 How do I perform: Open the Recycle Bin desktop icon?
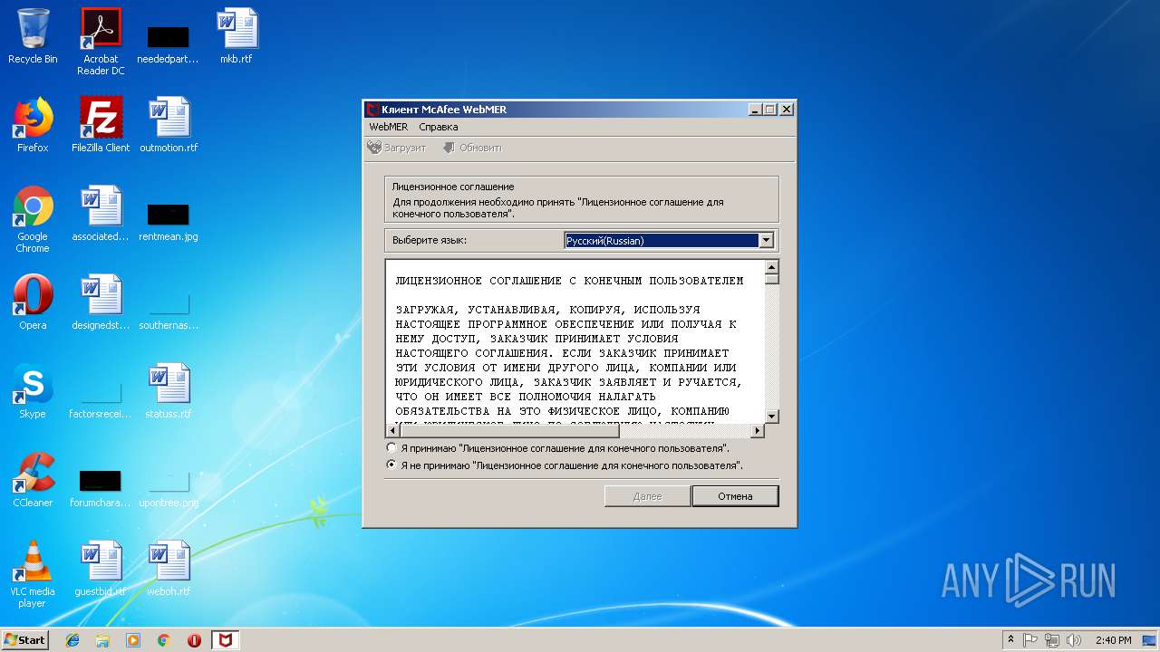pos(33,36)
